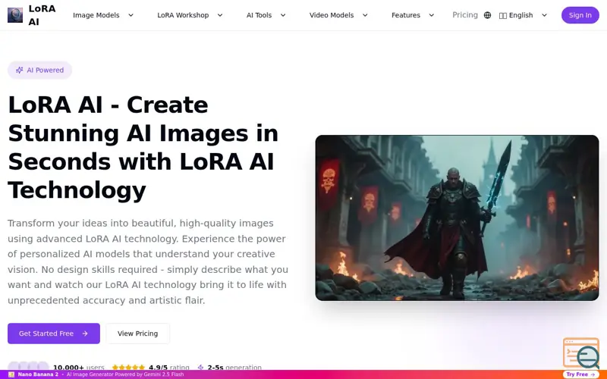Screen dimensions: 607x379
Task: Click the main LoRA AI headline
Action: point(143,147)
